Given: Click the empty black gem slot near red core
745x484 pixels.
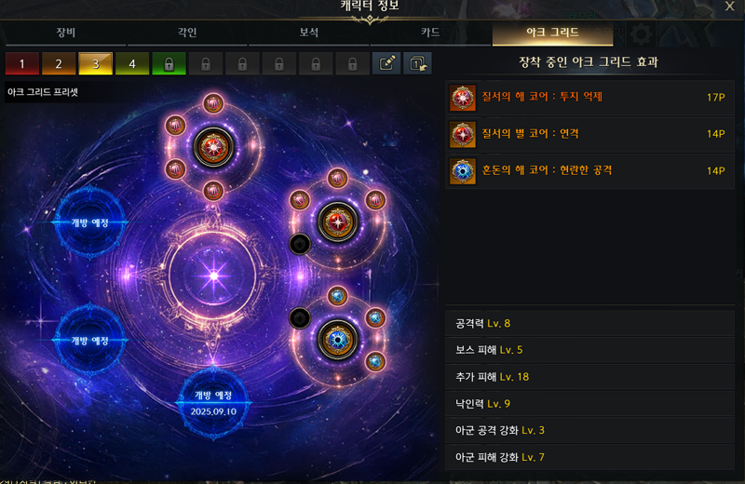Looking at the screenshot, I should [300, 244].
